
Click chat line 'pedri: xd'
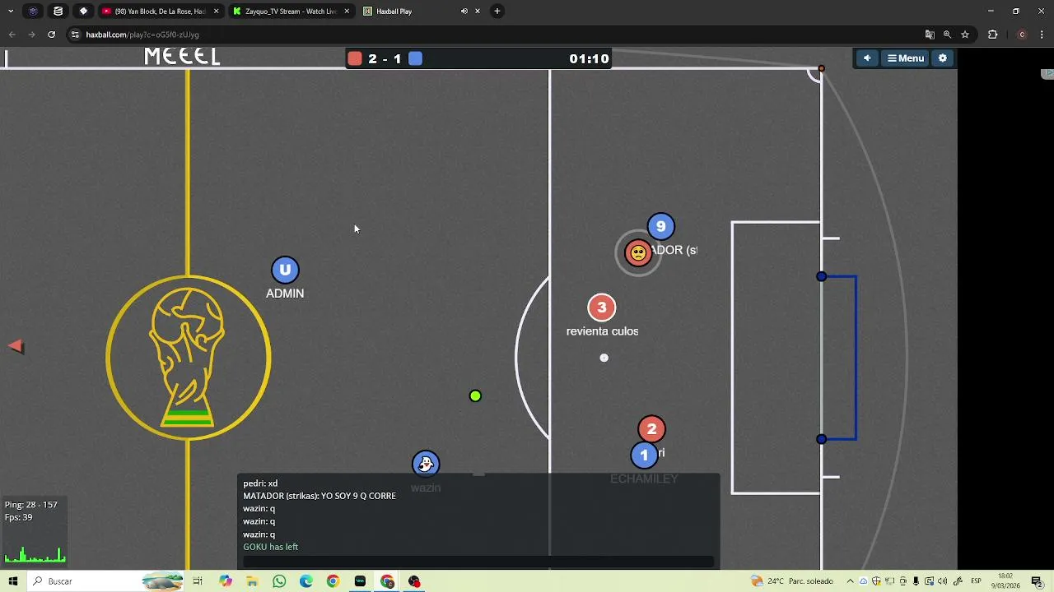click(260, 483)
